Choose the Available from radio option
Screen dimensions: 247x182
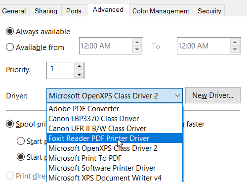click(10, 47)
